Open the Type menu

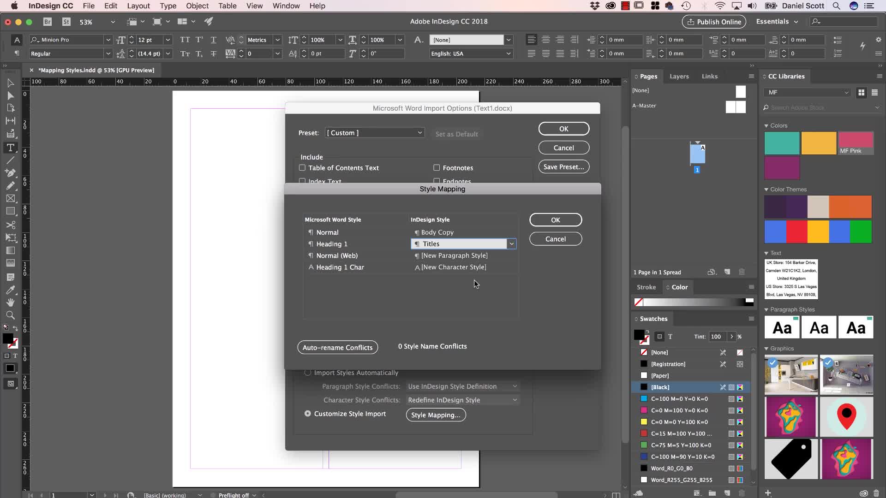pos(168,6)
